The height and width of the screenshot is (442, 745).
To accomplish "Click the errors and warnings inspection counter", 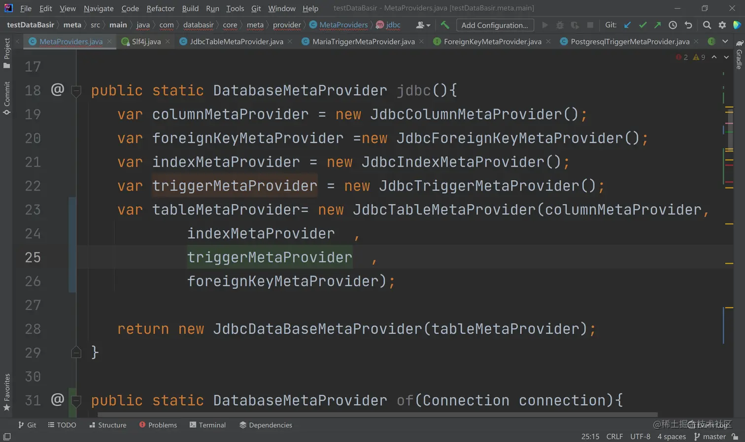I will 690,57.
